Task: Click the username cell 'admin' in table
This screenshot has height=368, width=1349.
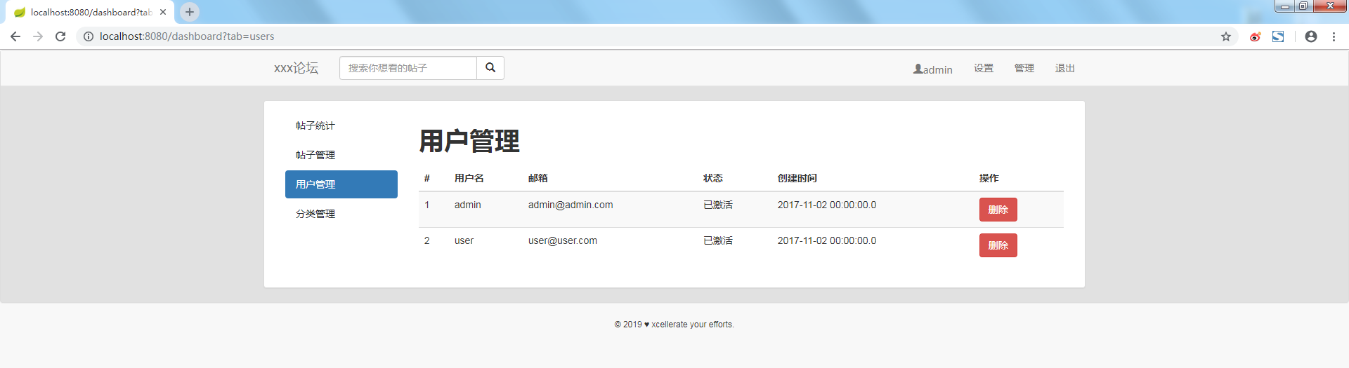Action: tap(467, 205)
